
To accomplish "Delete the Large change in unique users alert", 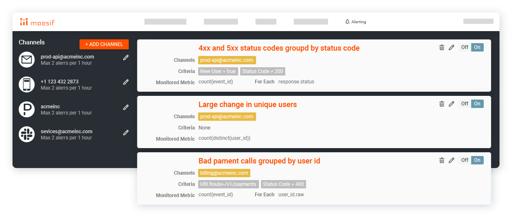I will (x=442, y=104).
